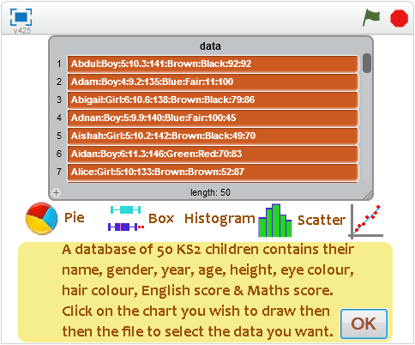
Task: Click the Histogram text label
Action: click(x=220, y=219)
